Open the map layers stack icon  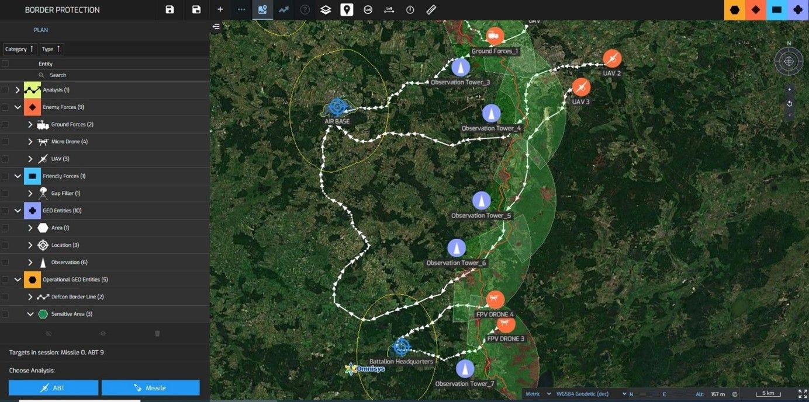click(x=326, y=9)
